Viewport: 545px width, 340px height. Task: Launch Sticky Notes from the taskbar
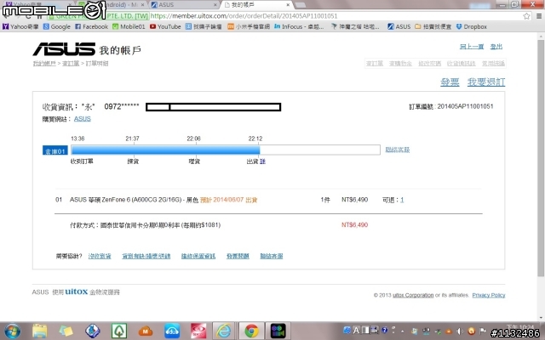[66, 331]
